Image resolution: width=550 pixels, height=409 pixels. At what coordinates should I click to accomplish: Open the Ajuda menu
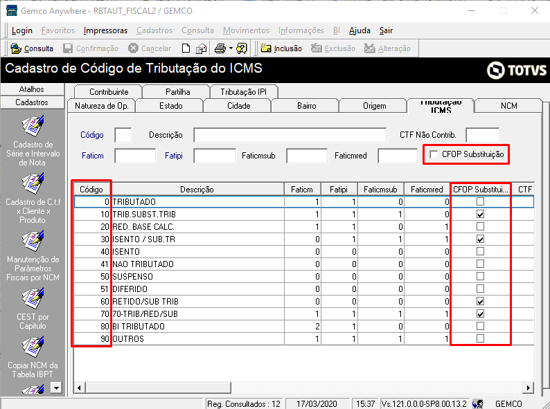click(x=360, y=30)
